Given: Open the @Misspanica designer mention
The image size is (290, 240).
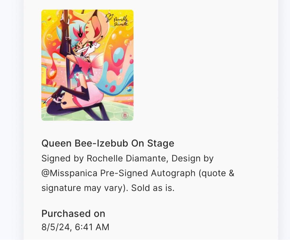Looking at the screenshot, I should coord(69,173).
